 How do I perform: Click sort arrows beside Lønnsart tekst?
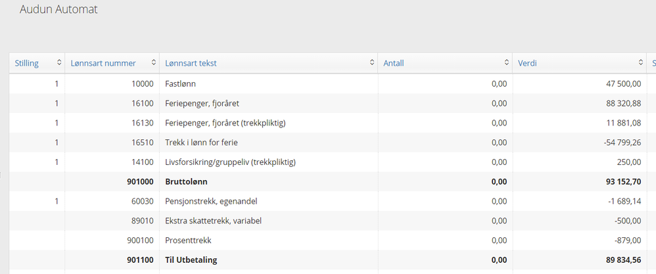pos(372,63)
